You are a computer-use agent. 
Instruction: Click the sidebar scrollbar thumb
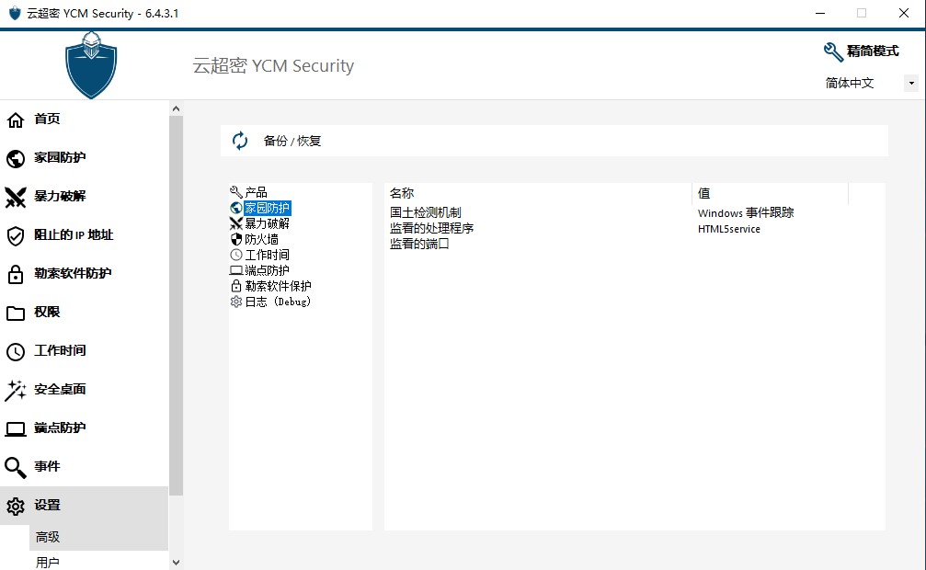176,305
